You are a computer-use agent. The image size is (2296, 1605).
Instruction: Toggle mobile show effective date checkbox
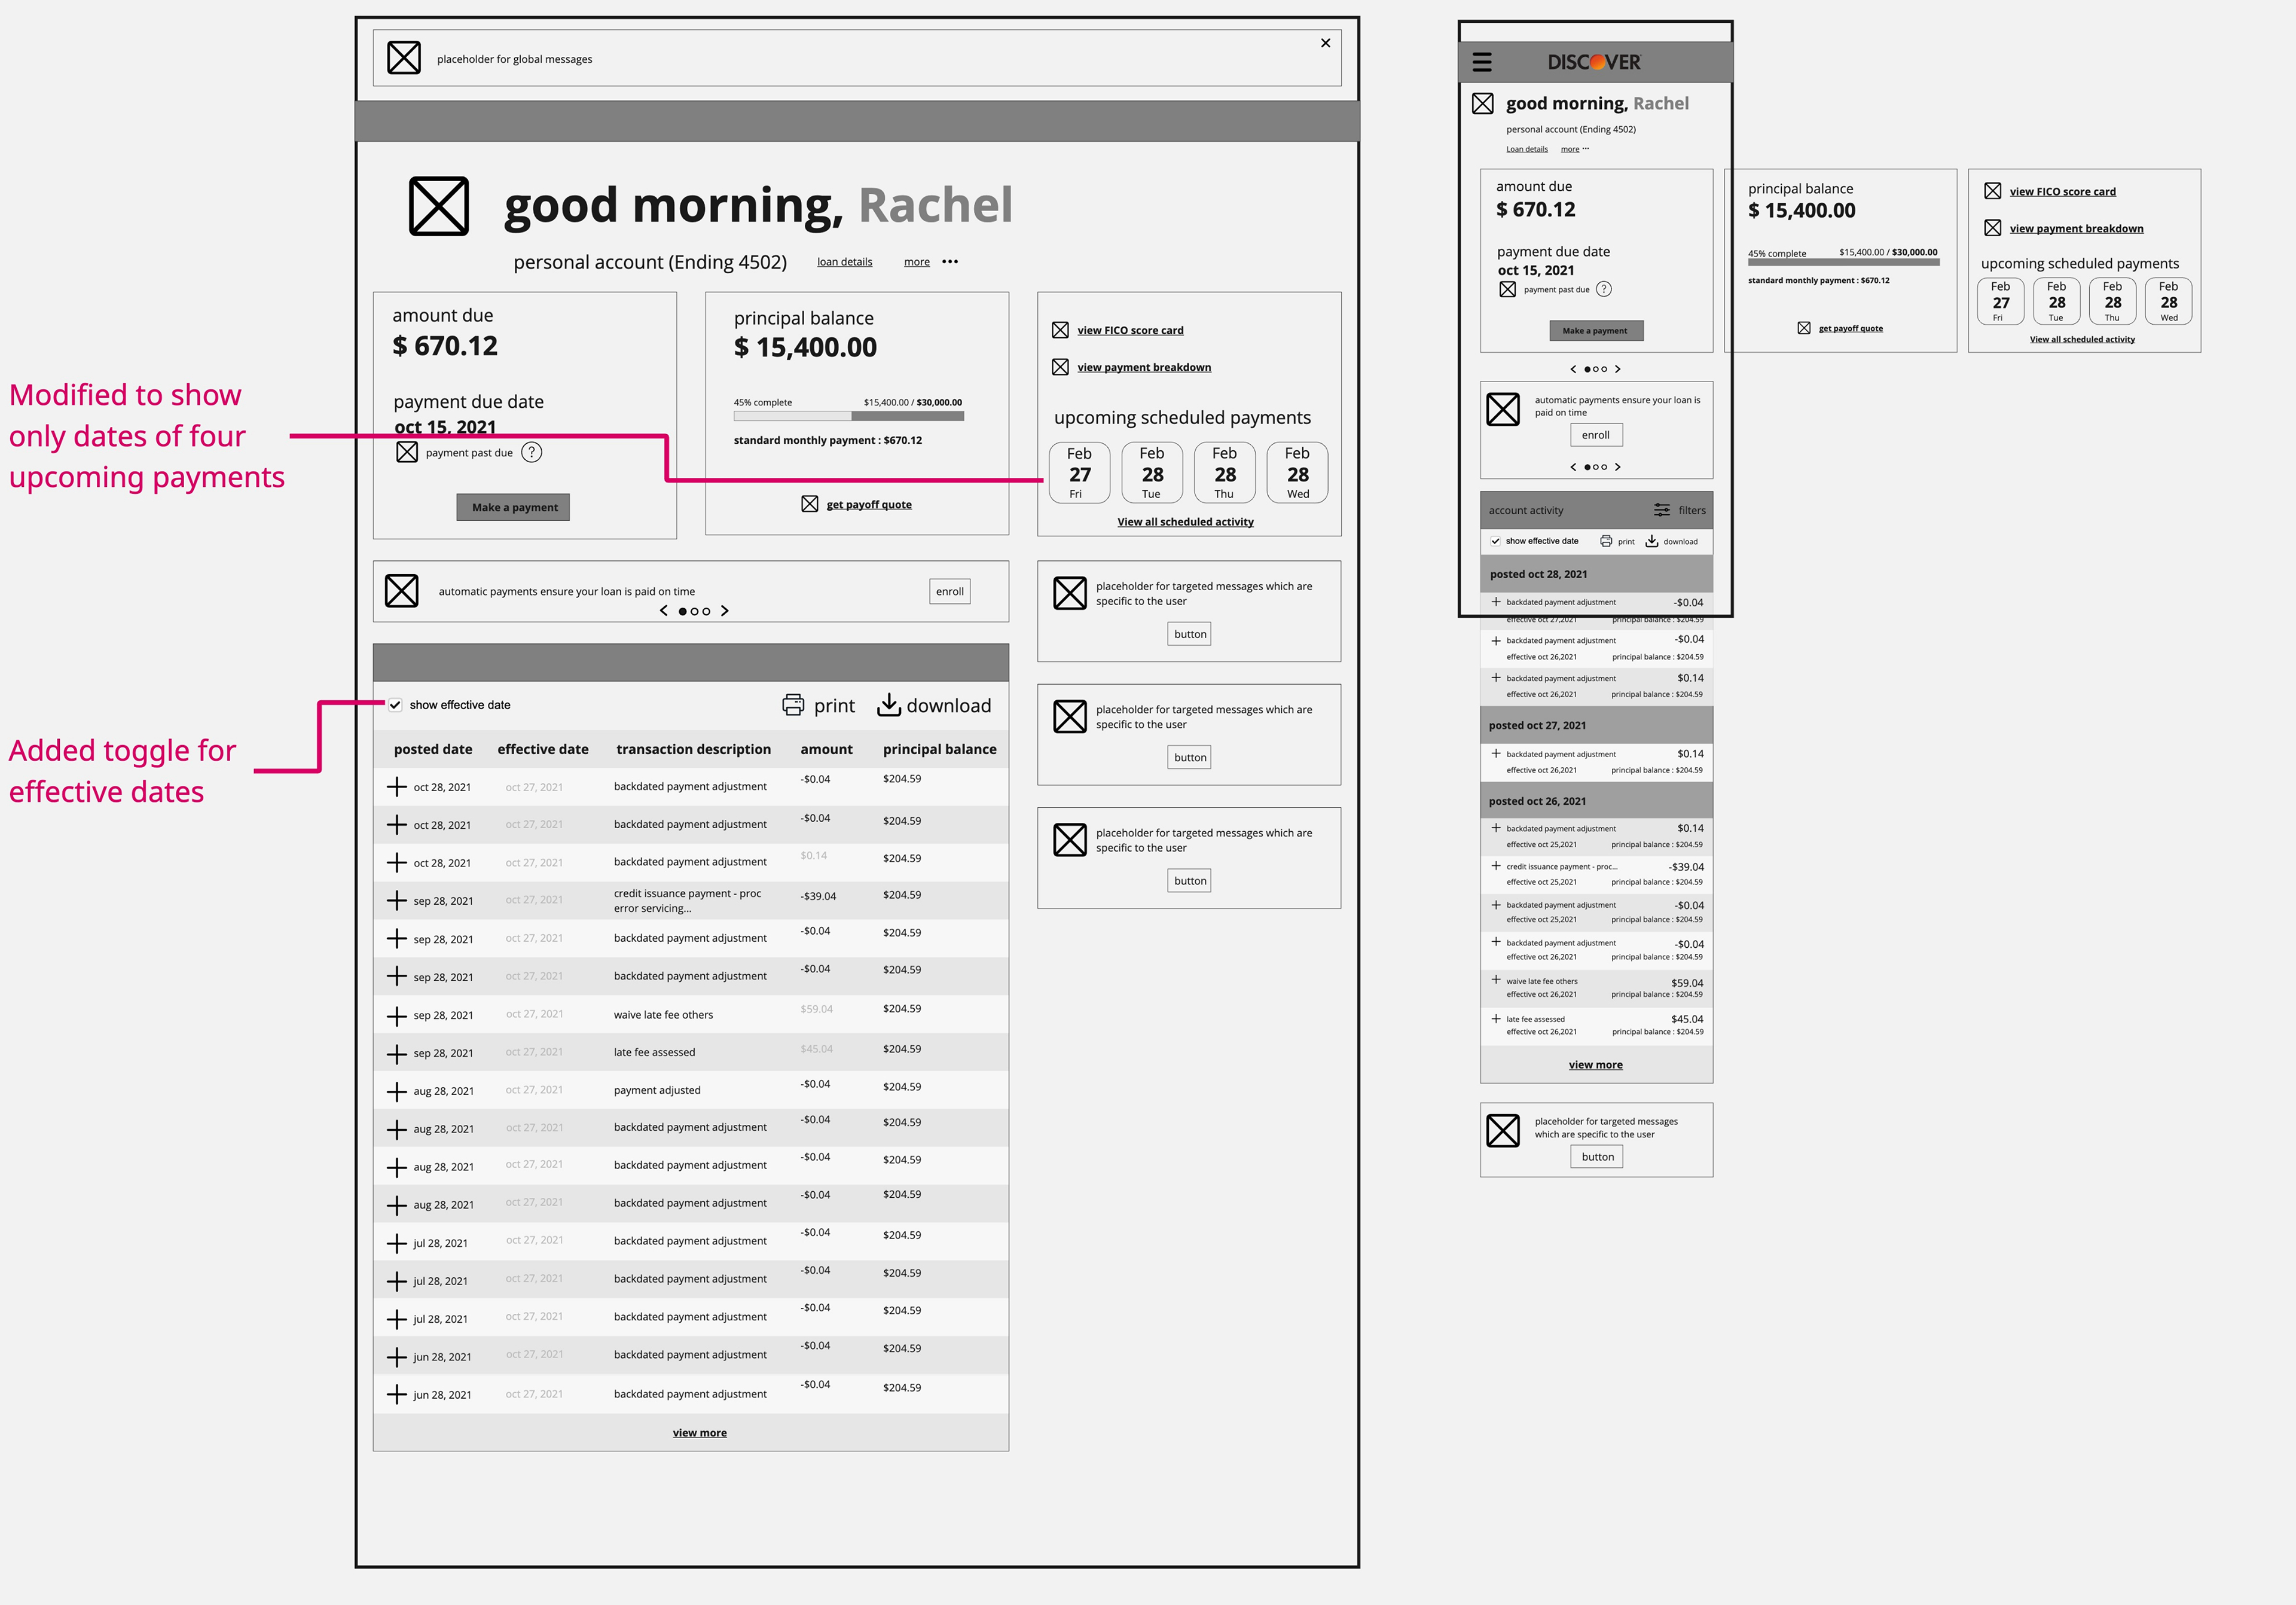[1495, 541]
